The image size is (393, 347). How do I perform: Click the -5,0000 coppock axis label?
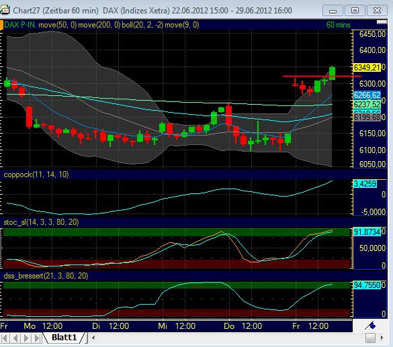(x=374, y=212)
